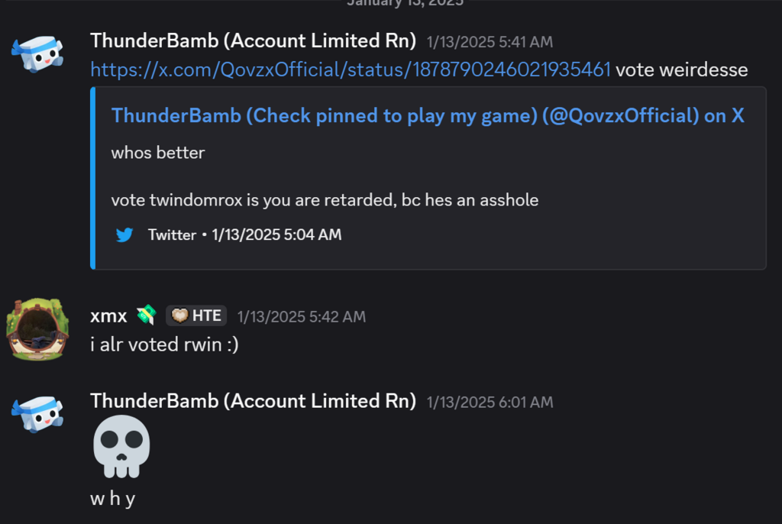
Task: Click the Twitter bird icon in the embed
Action: (x=124, y=235)
